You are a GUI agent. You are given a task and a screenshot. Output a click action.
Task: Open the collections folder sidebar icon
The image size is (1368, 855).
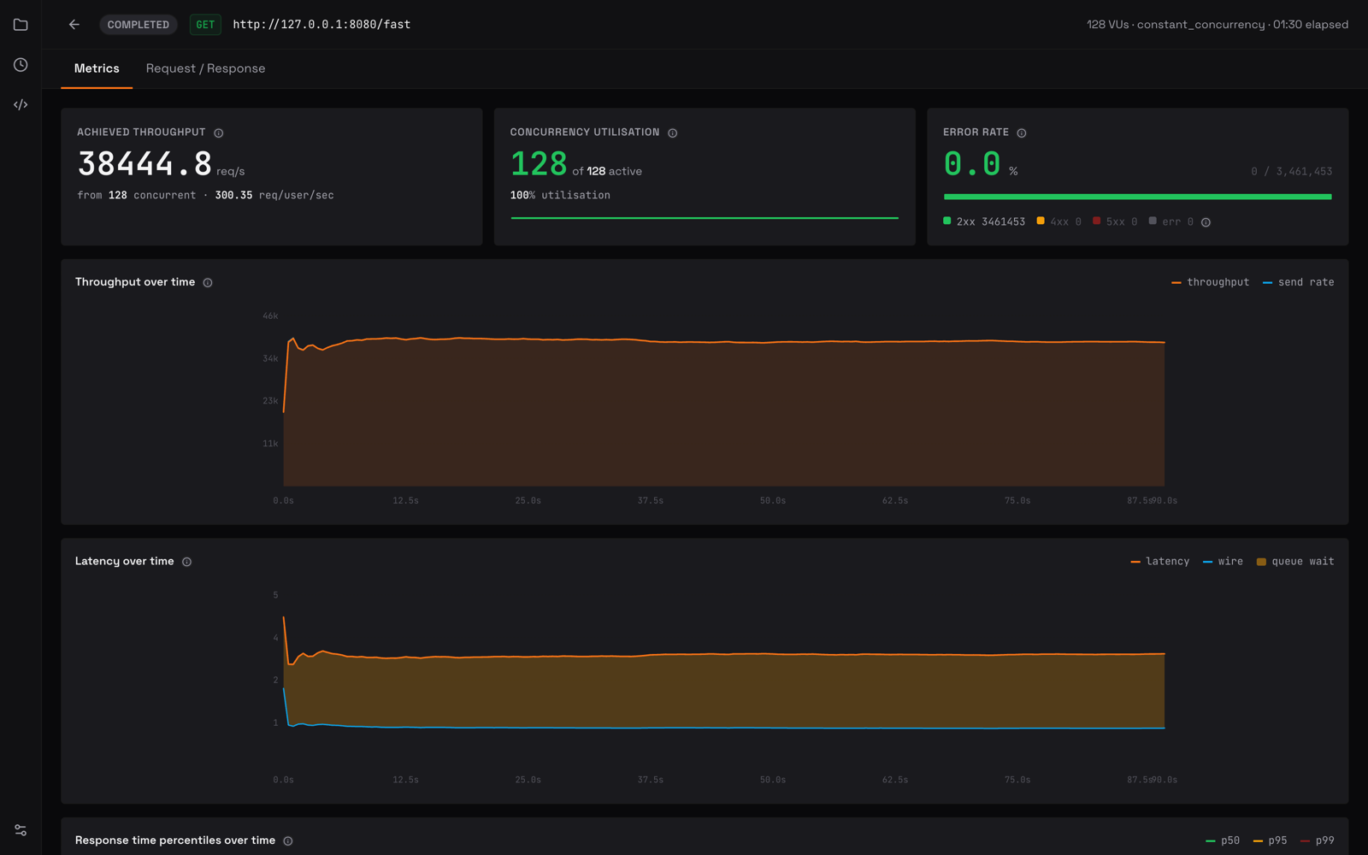pos(21,25)
